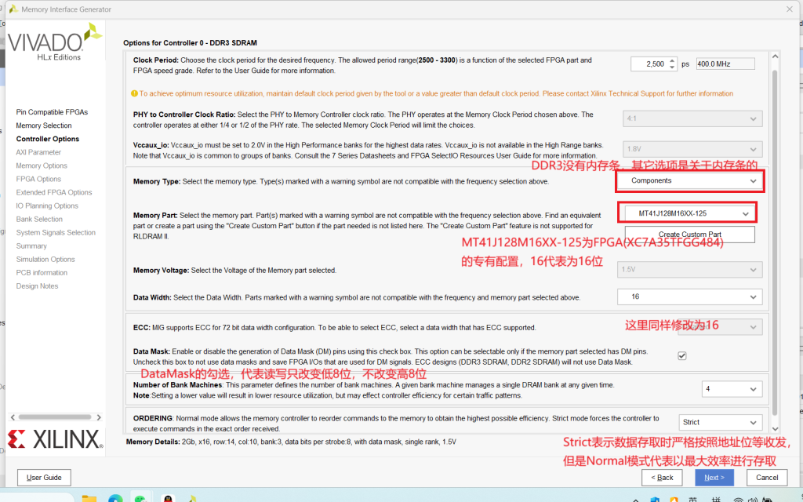Click the Cancel button
This screenshot has height=502, width=803.
pos(767,478)
